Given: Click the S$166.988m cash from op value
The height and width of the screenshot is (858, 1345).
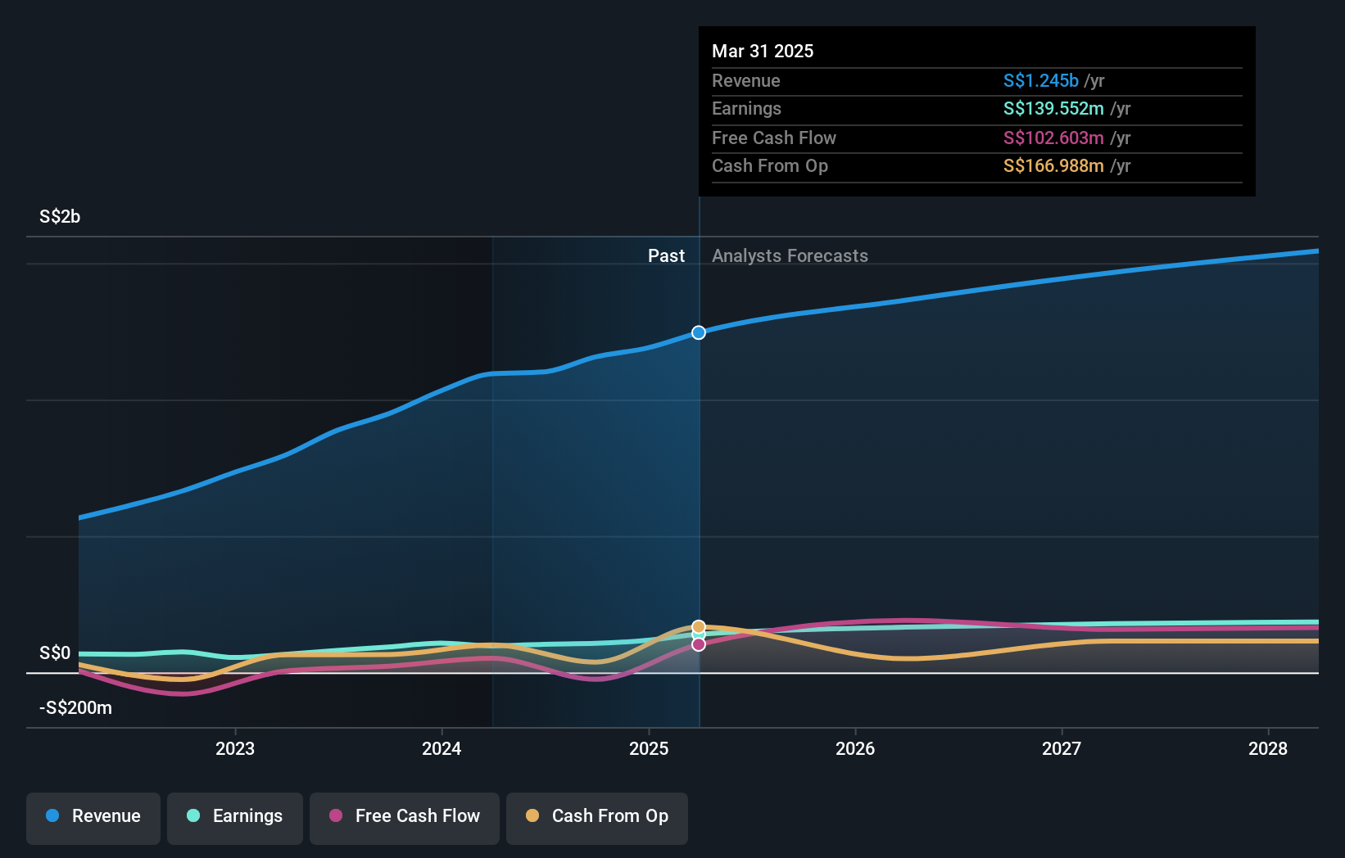Looking at the screenshot, I should pyautogui.click(x=1053, y=165).
